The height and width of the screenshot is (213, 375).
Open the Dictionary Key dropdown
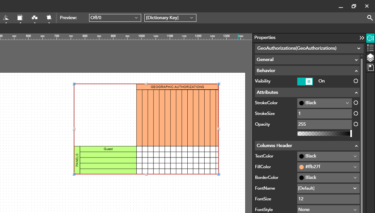pos(170,18)
